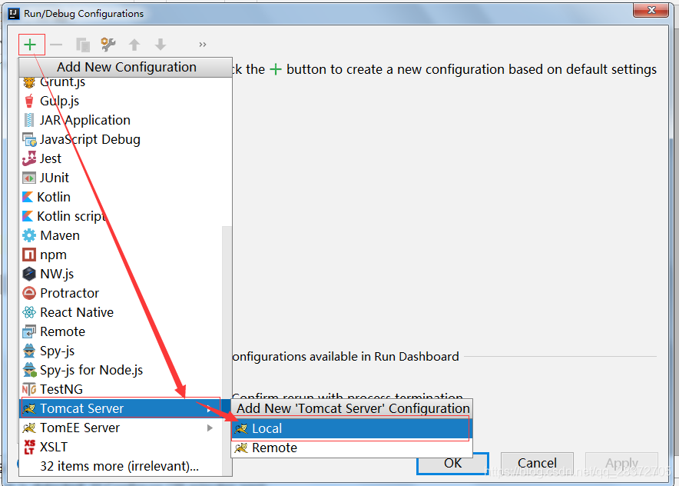This screenshot has height=486, width=679.
Task: Select React Native configuration
Action: coord(121,312)
